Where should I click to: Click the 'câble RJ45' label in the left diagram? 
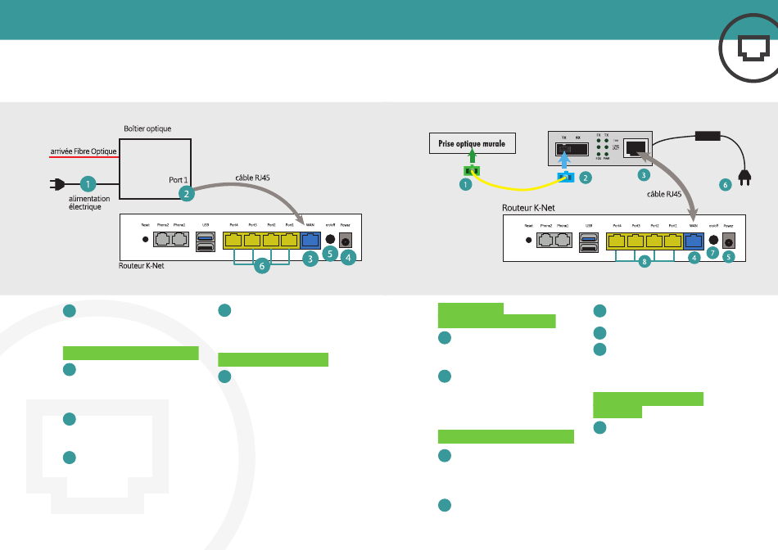pyautogui.click(x=252, y=178)
